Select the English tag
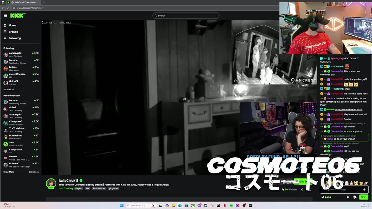Viewport: 372px width, 209px height. [x=79, y=188]
